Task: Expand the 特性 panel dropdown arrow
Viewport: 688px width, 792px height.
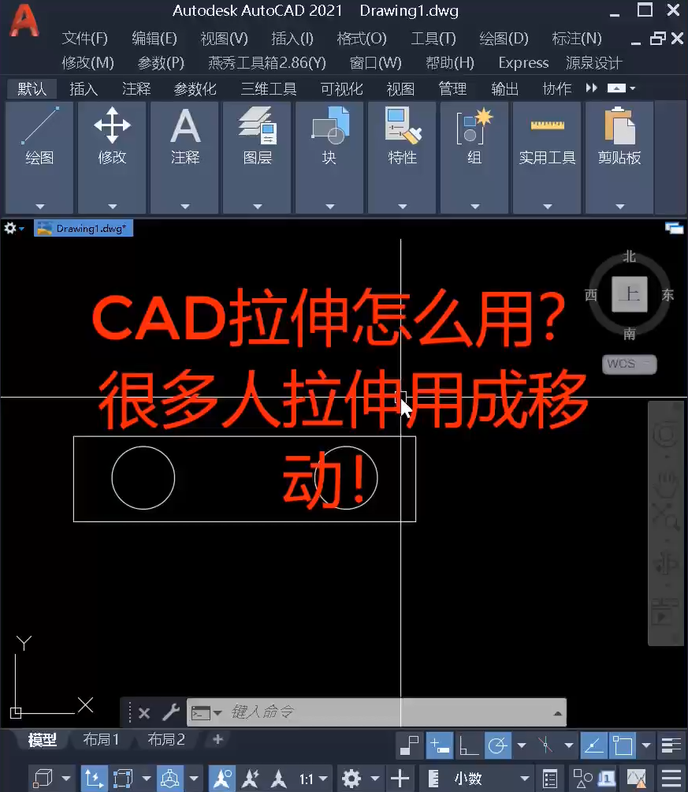Action: tap(402, 207)
